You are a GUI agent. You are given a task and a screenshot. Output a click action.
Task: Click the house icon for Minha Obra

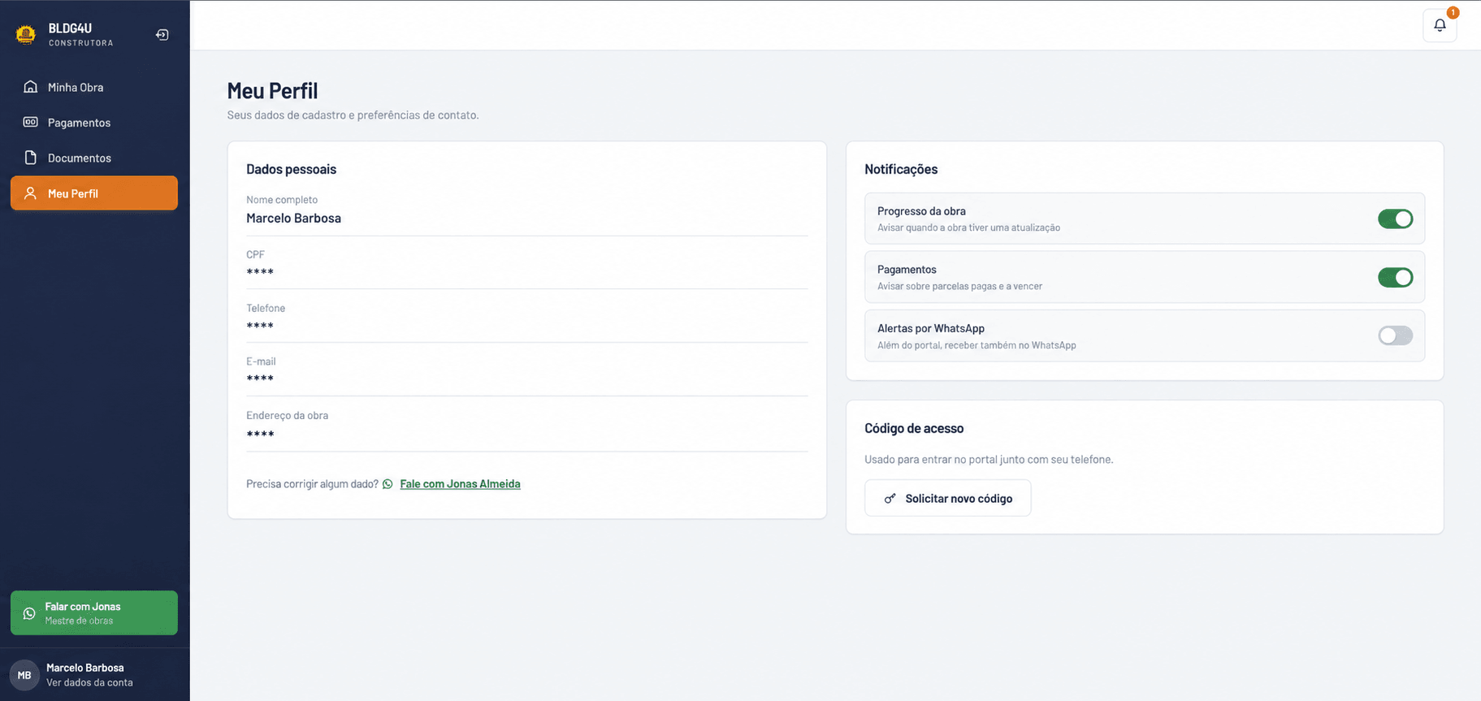pyautogui.click(x=31, y=87)
